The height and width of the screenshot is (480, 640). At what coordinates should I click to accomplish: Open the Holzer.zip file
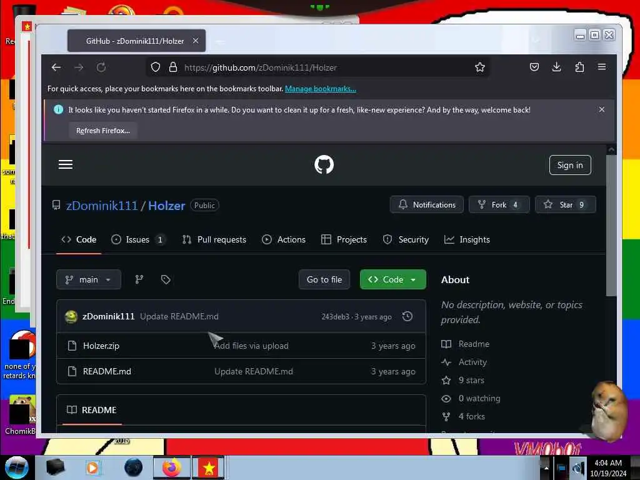(x=101, y=346)
